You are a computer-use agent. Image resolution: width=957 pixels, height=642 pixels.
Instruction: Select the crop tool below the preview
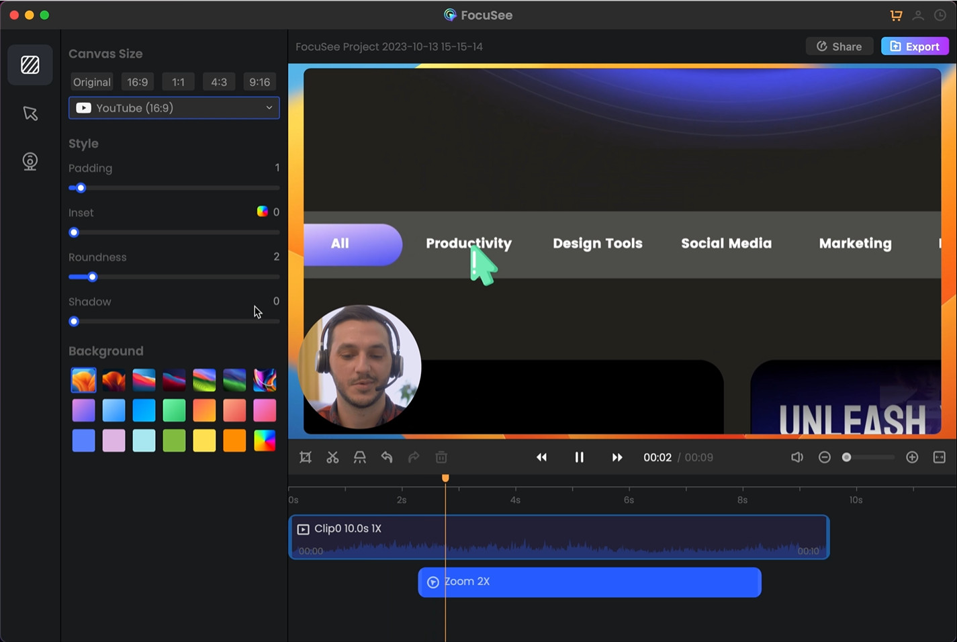tap(306, 457)
